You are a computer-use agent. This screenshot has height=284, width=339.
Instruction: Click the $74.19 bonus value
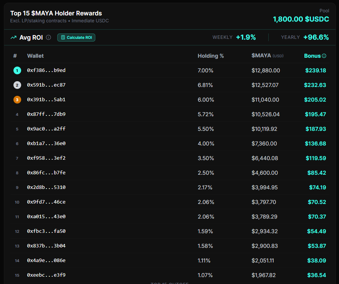point(317,187)
